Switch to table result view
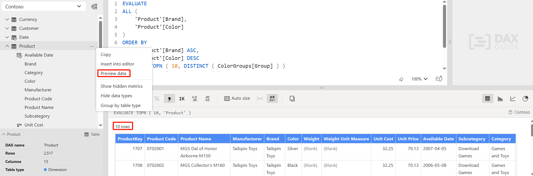Viewport: 533px width, 176px height. [x=487, y=99]
